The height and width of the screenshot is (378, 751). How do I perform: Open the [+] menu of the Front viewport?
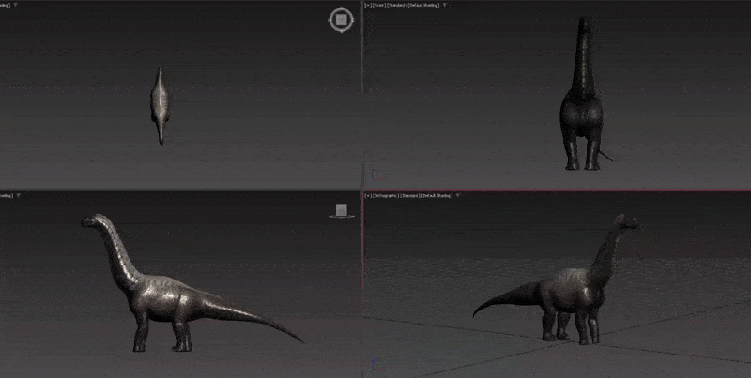(367, 5)
